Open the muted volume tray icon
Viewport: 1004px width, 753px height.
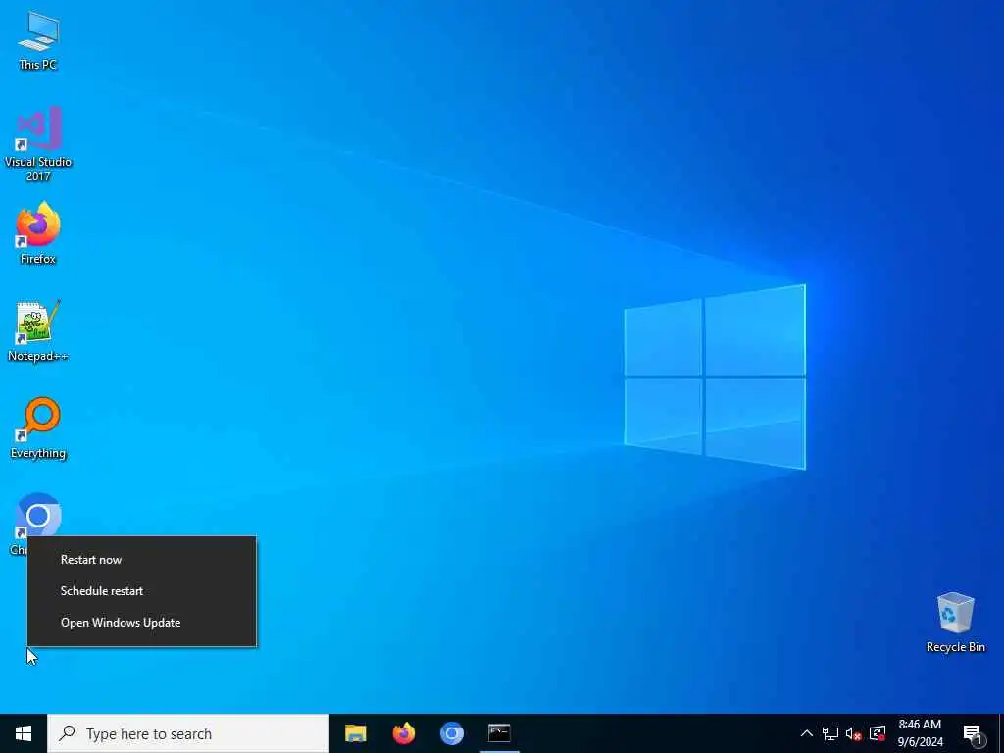854,733
